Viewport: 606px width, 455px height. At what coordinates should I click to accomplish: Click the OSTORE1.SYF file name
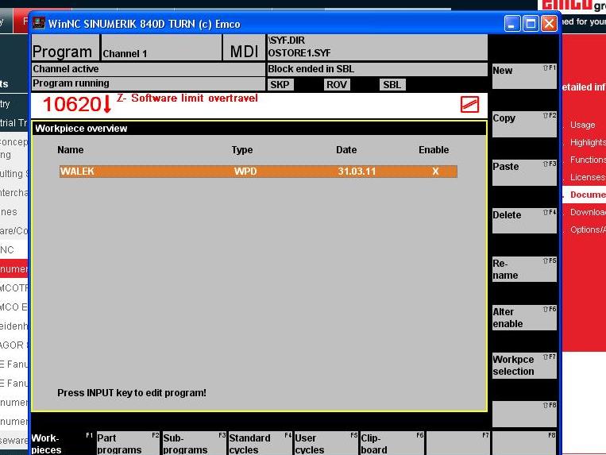pyautogui.click(x=299, y=53)
